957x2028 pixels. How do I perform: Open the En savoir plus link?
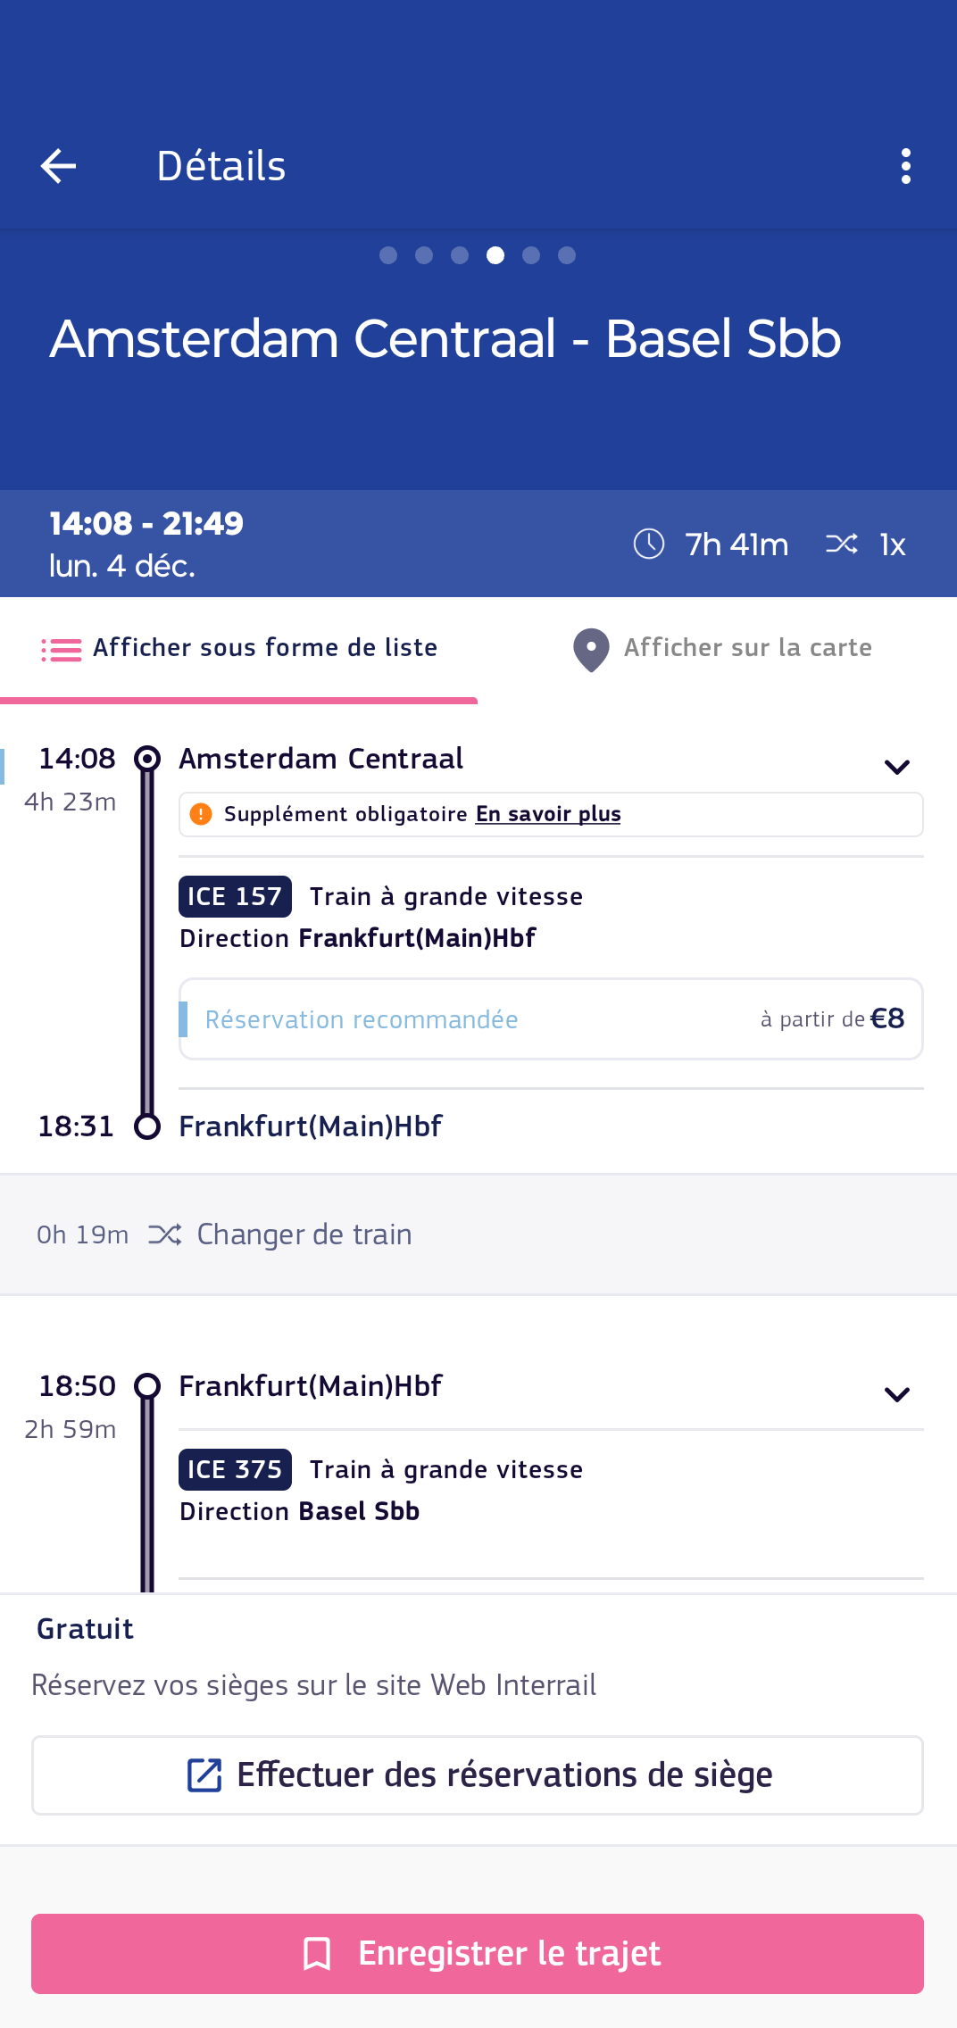click(x=548, y=814)
